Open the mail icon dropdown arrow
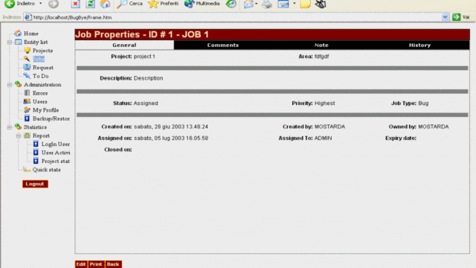The width and height of the screenshot is (476, 268). [x=256, y=4]
